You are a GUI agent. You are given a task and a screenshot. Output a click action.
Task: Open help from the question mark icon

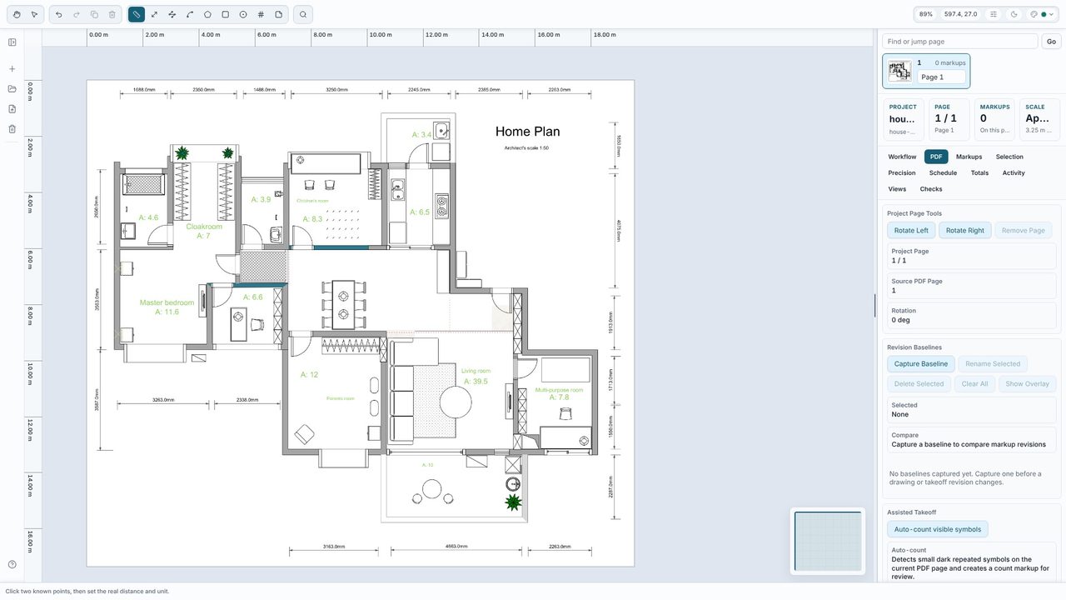(x=12, y=565)
